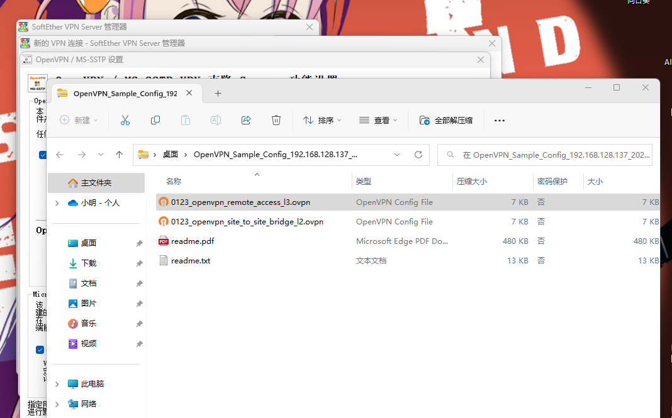The height and width of the screenshot is (418, 672).
Task: Click the Share icon in toolbar
Action: point(246,120)
